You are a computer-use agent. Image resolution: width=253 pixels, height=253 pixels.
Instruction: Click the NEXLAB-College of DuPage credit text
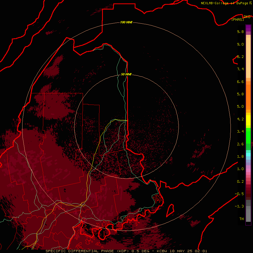tap(224, 3)
